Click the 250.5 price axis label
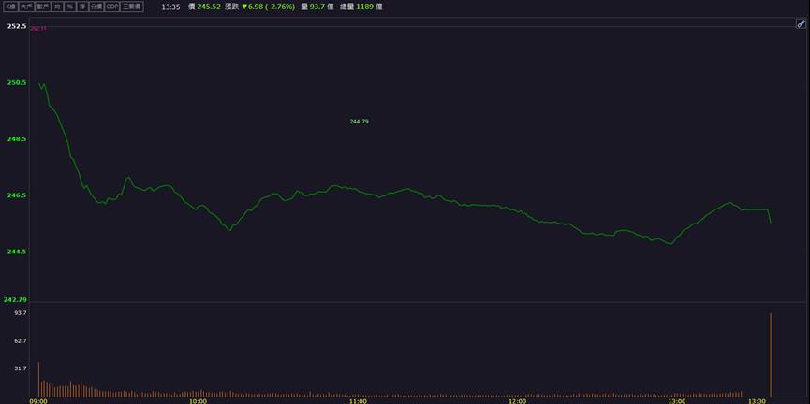This screenshot has height=404, width=810. tap(17, 82)
